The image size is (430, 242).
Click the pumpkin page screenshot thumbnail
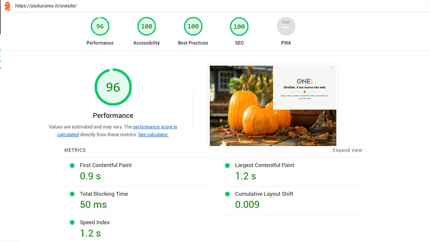(x=273, y=105)
